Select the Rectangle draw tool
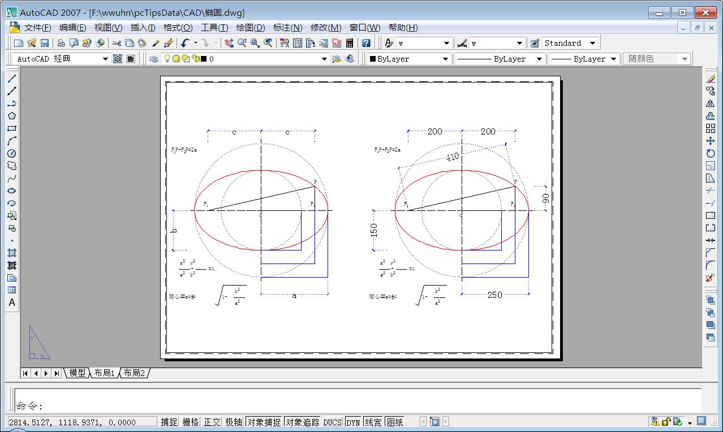Screen dimensions: 723x432 click(11, 128)
